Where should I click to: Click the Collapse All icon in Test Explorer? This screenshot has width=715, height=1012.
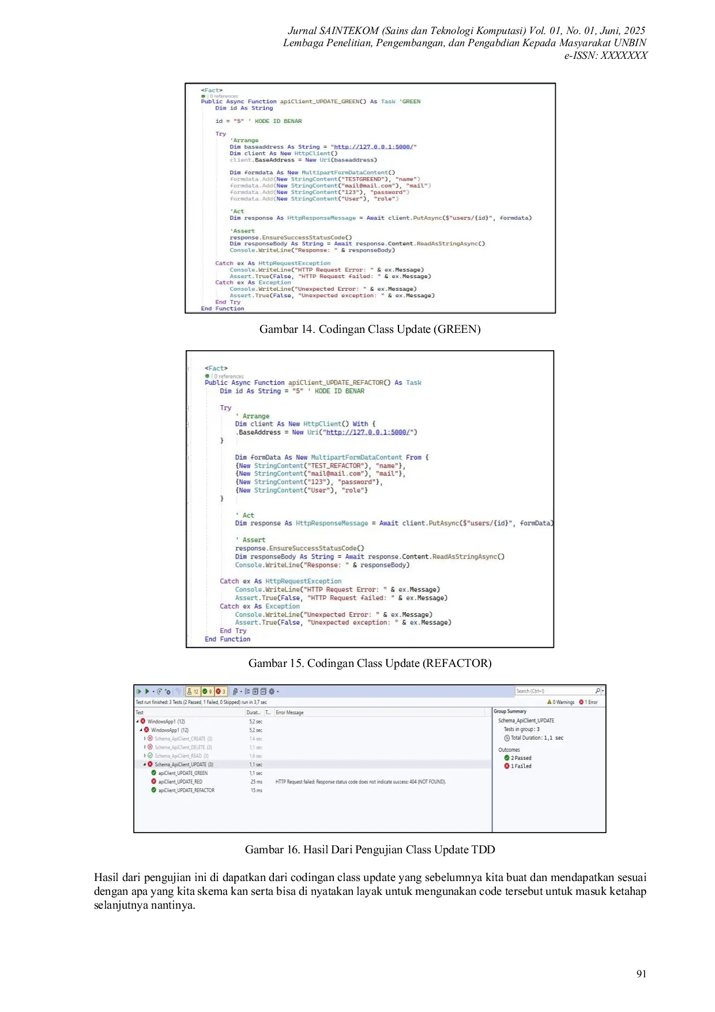[263, 691]
